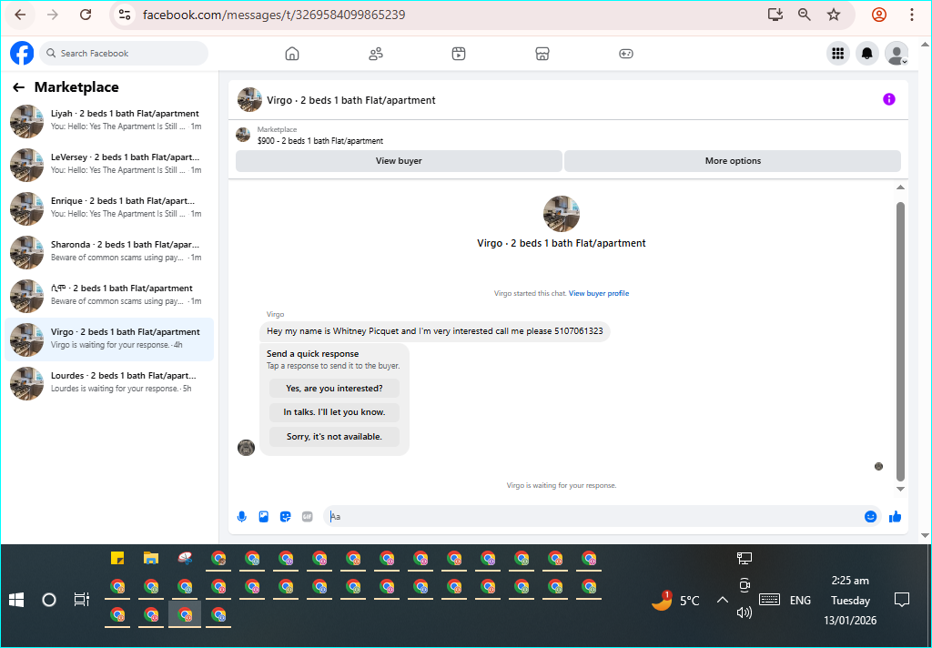
Task: Open the volume control
Action: pyautogui.click(x=745, y=612)
